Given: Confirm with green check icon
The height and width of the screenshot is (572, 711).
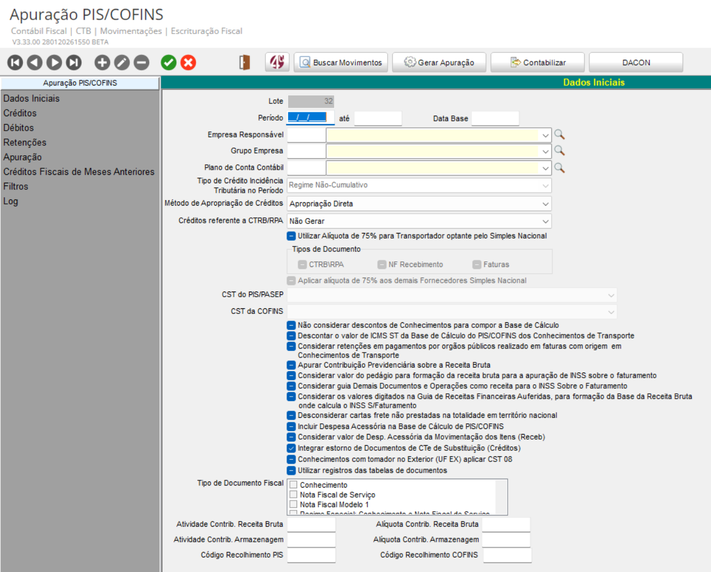Looking at the screenshot, I should click(169, 63).
